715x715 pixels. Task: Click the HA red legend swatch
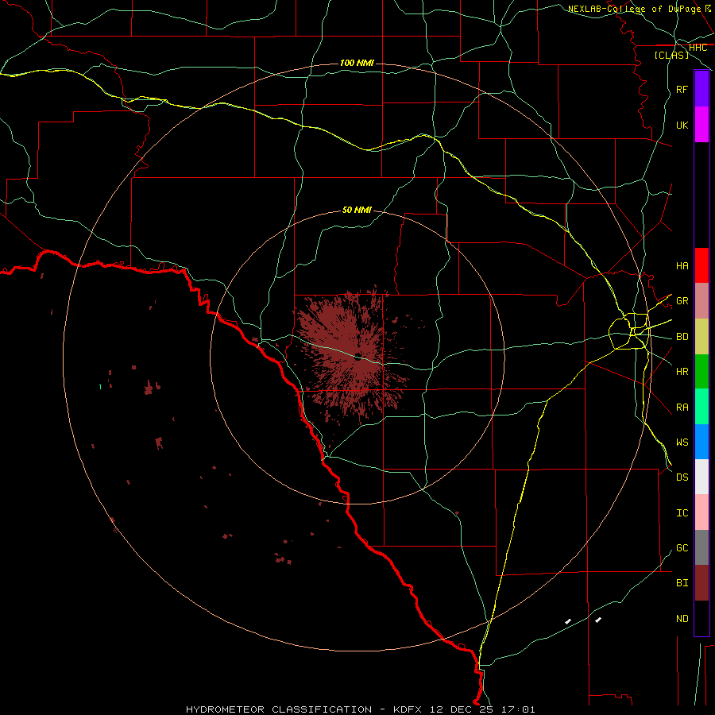coord(701,265)
